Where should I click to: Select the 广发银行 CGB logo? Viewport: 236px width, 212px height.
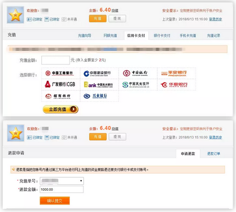60,84
